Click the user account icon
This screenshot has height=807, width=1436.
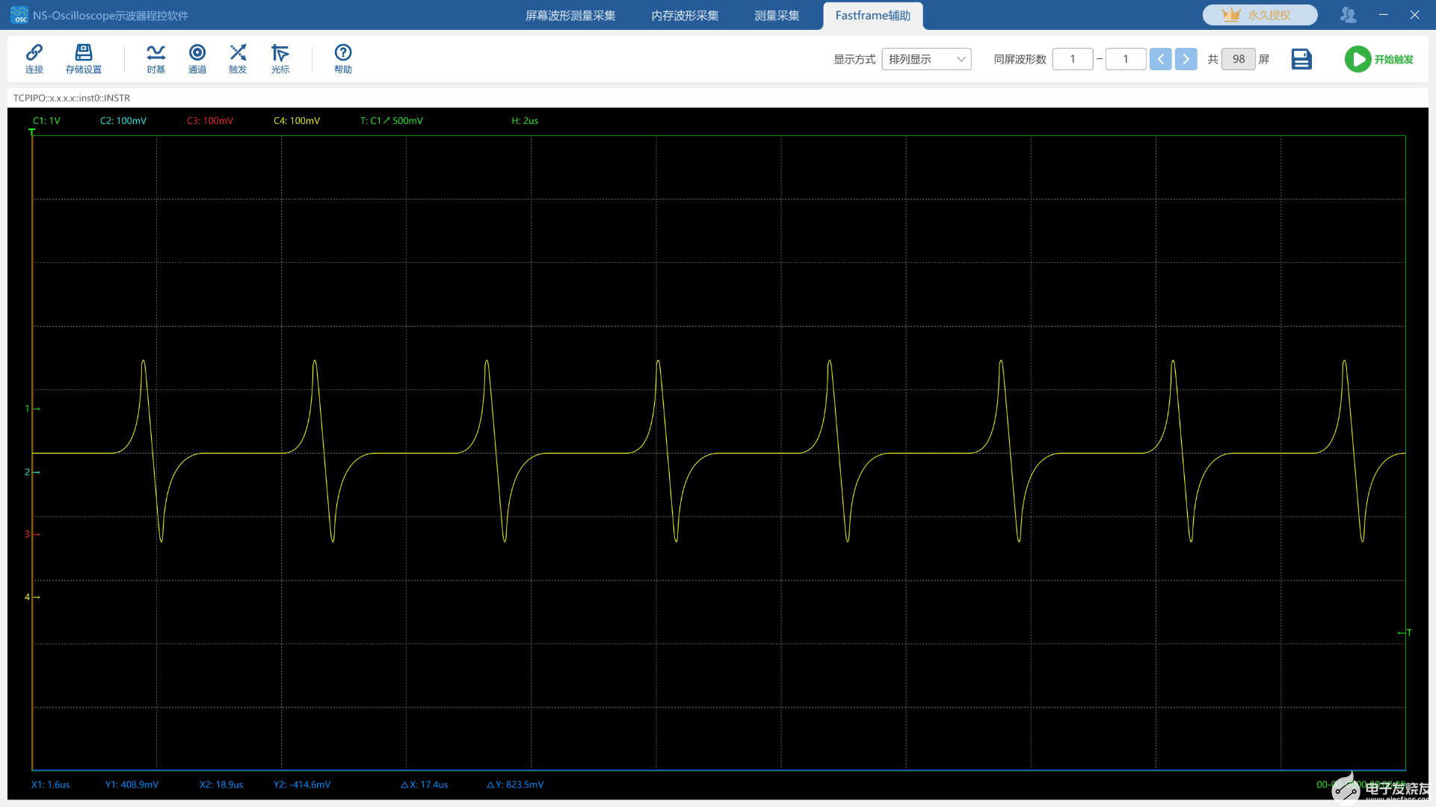1348,15
